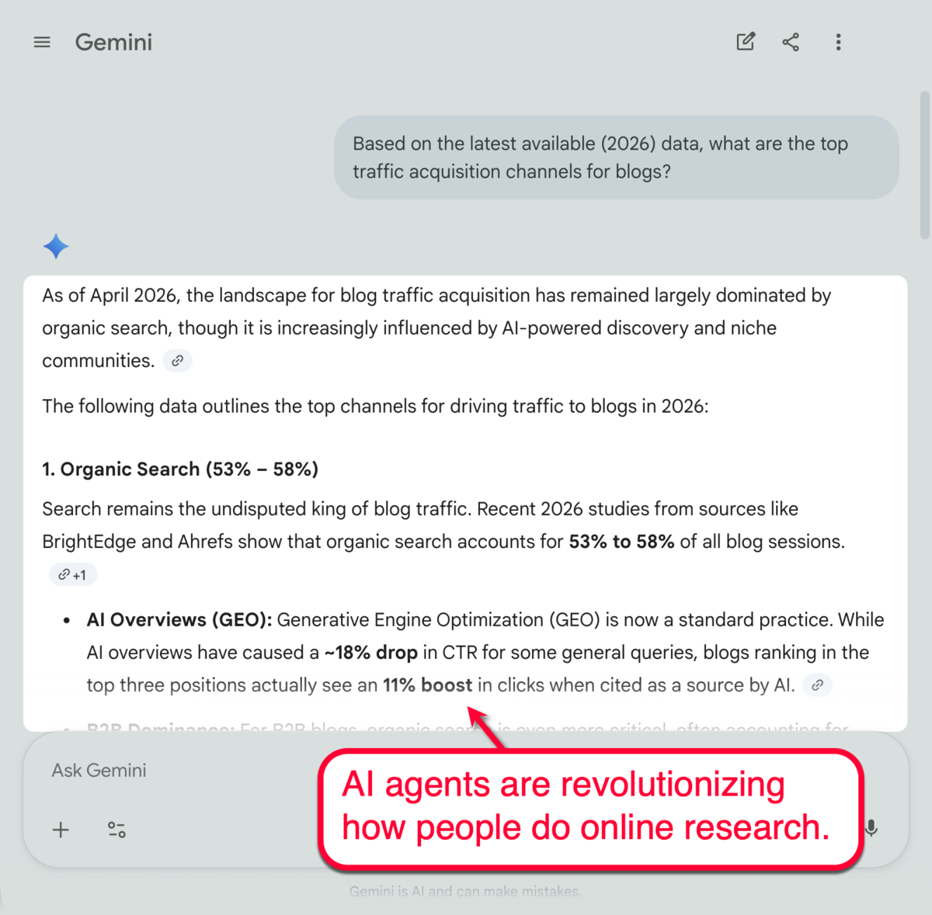Open the three-dot more options menu
This screenshot has width=932, height=915.
coord(838,43)
